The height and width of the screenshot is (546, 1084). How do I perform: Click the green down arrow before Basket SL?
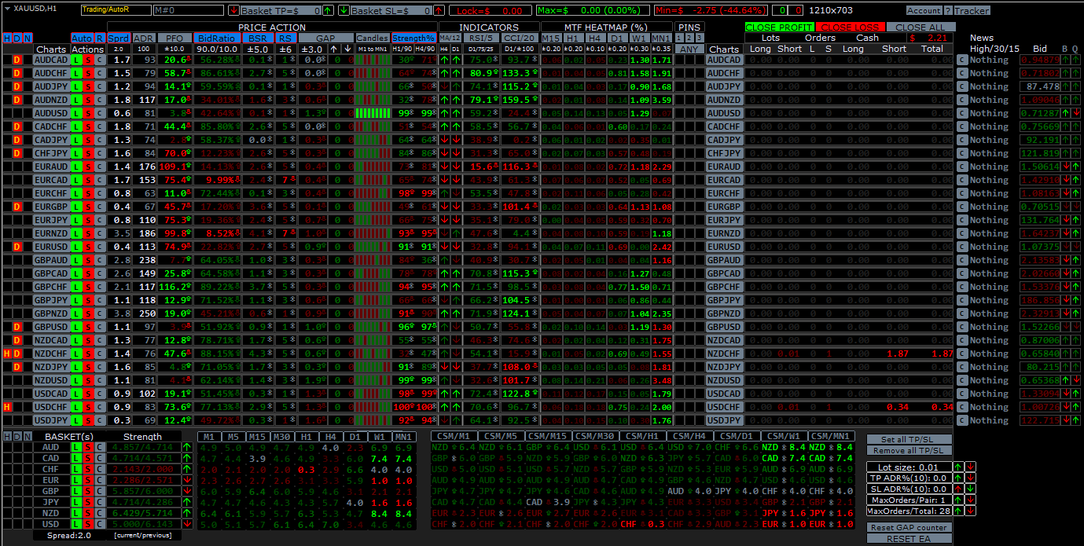click(344, 11)
